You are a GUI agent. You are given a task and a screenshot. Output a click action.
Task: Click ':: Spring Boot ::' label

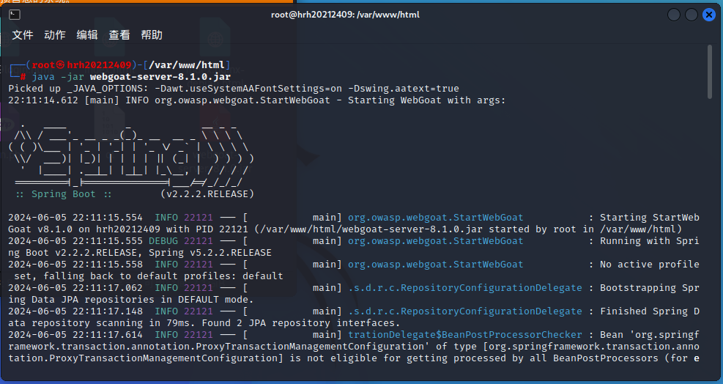[64, 194]
